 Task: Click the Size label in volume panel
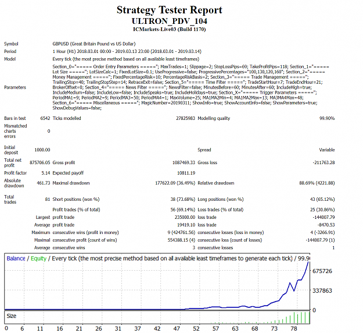click(x=12, y=316)
